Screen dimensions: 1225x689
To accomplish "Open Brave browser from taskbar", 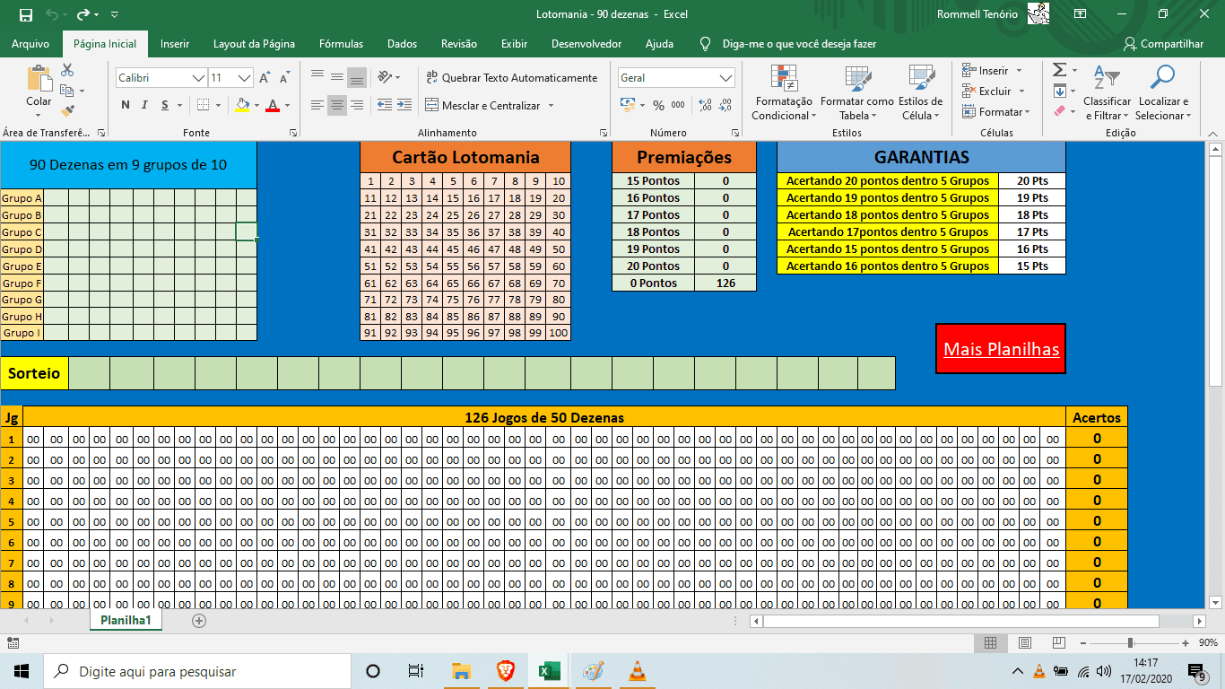I will [505, 671].
